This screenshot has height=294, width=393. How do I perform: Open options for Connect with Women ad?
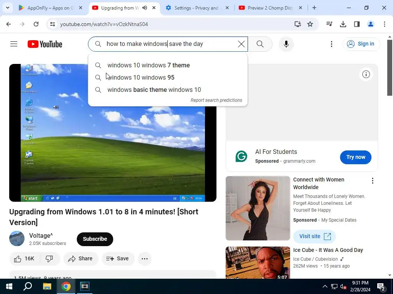click(373, 181)
